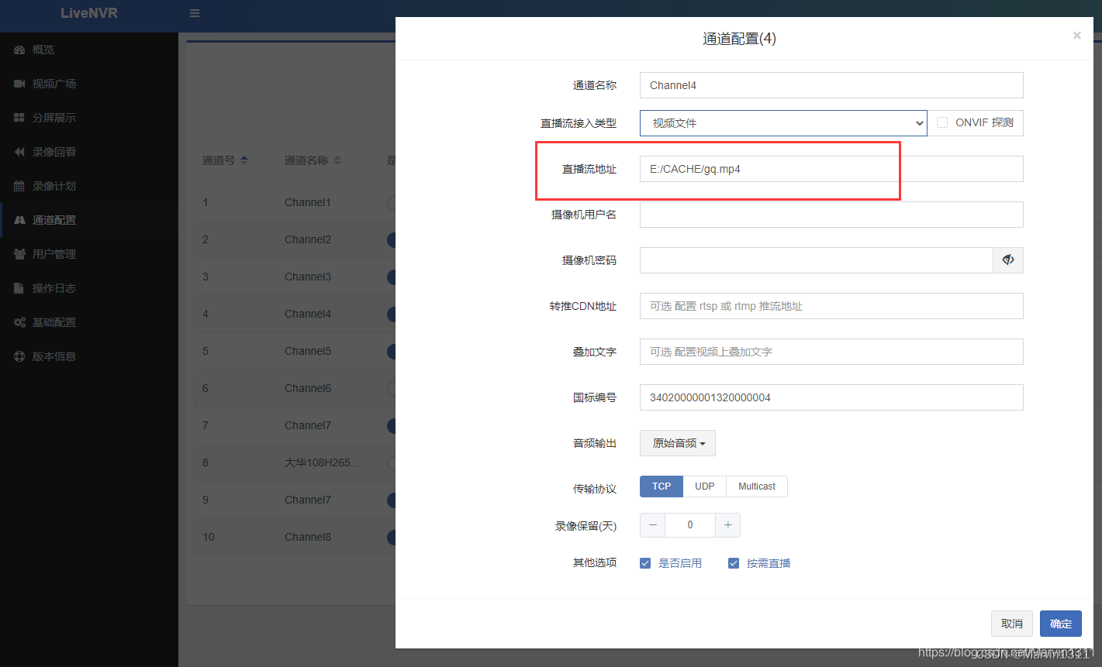Click the gears icon beside 基础配置
This screenshot has height=667, width=1102.
(19, 322)
